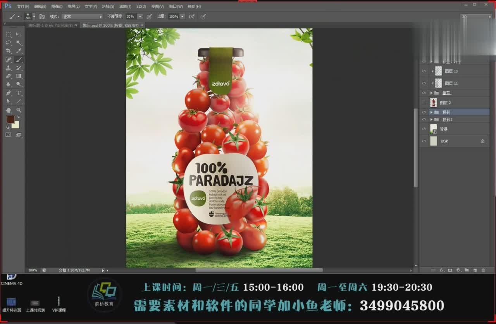Image resolution: width=496 pixels, height=324 pixels.
Task: Toggle Quick Mask mode
Action: click(x=8, y=135)
